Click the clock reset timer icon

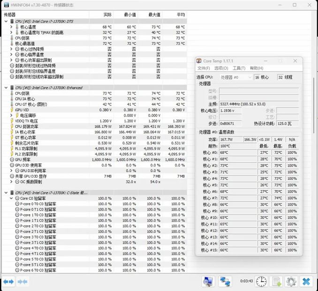[x=261, y=282]
